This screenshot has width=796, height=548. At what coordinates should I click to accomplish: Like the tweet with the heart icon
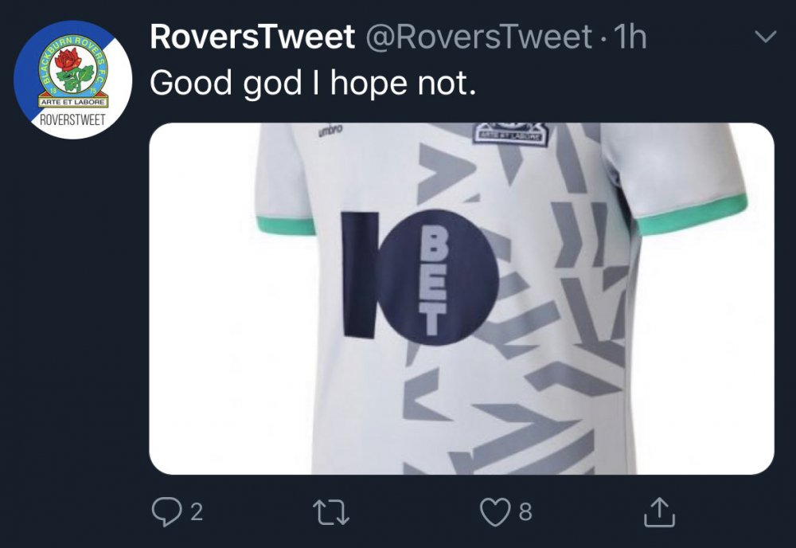point(495,511)
